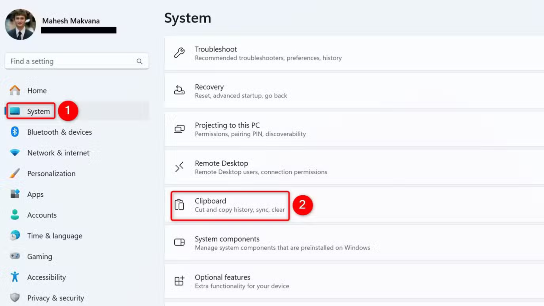Click the search magnifier icon
The image size is (544, 306).
tap(139, 61)
